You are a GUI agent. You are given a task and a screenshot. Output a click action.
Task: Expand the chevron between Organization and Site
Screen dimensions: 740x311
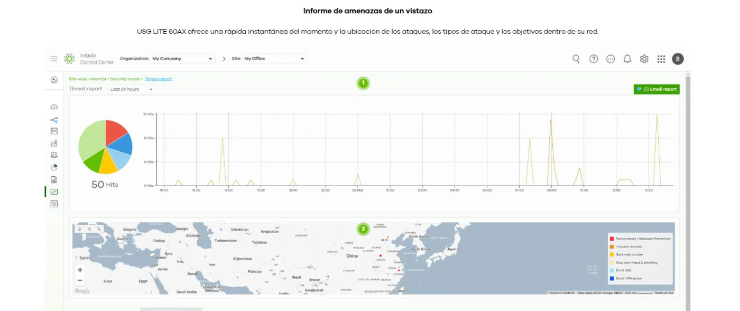tap(224, 59)
